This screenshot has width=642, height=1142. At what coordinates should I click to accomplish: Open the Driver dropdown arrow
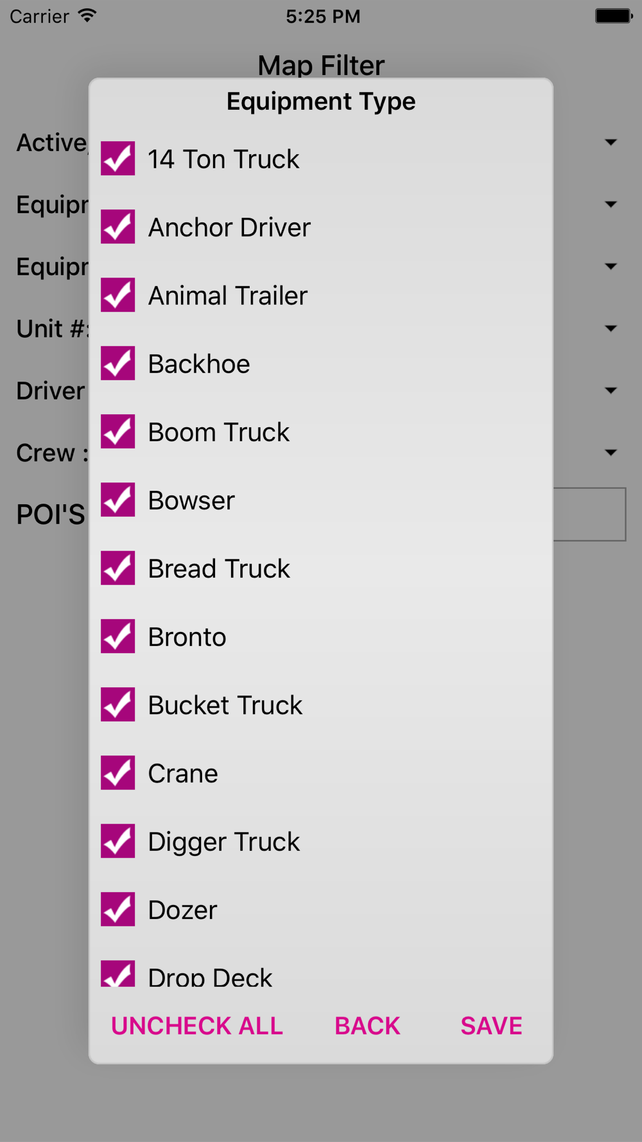coord(611,391)
